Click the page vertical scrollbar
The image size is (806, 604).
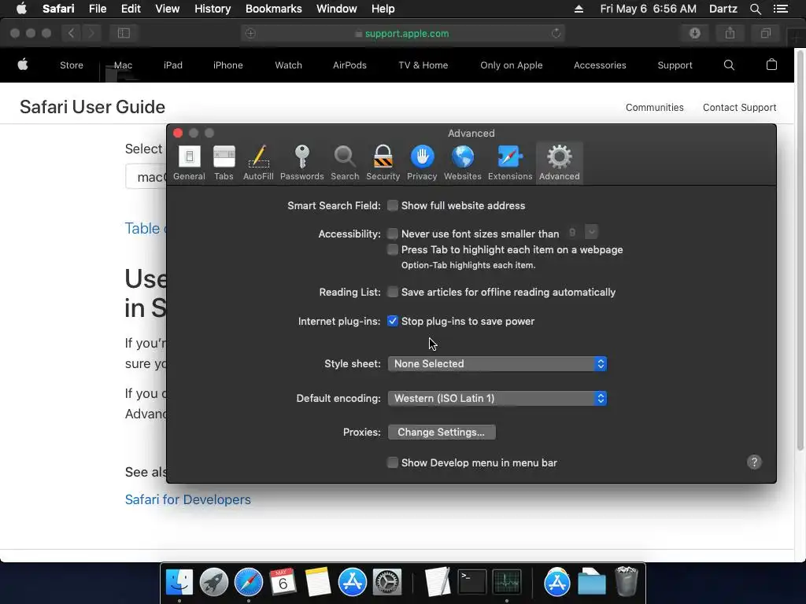click(800, 252)
